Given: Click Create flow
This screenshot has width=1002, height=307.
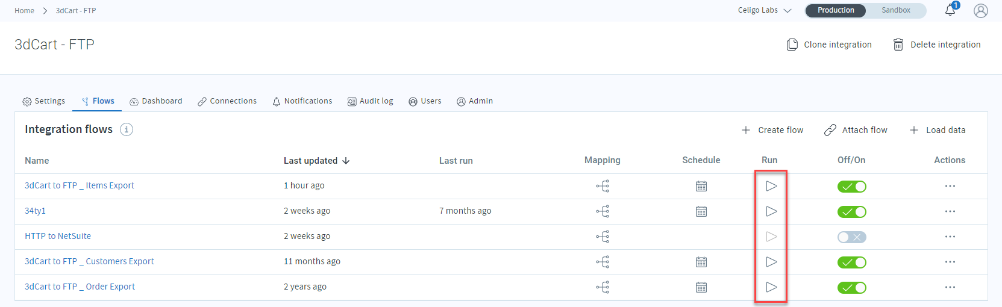Looking at the screenshot, I should click(772, 130).
